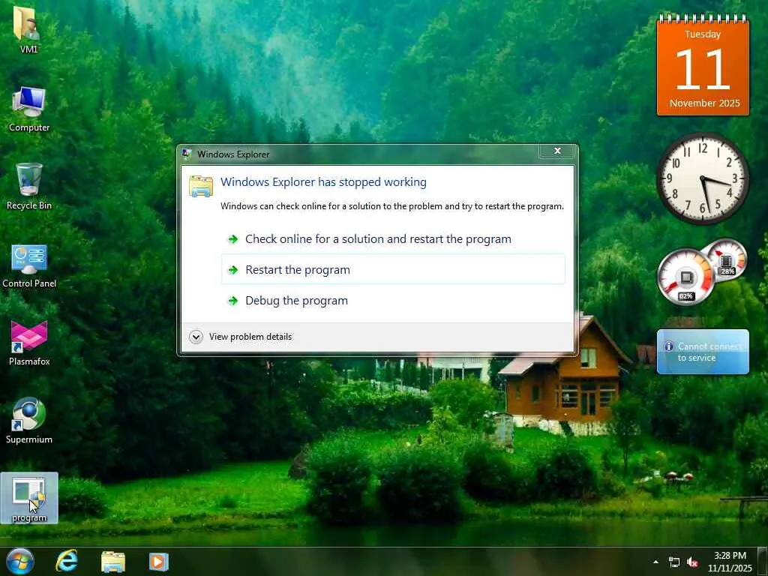Launch Internet Explorer from the taskbar

(x=67, y=561)
